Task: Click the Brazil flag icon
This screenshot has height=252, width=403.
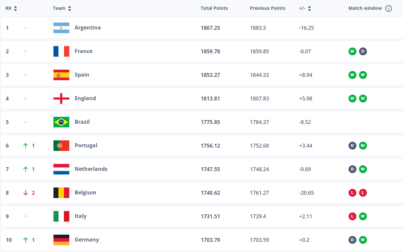Action: click(x=61, y=122)
